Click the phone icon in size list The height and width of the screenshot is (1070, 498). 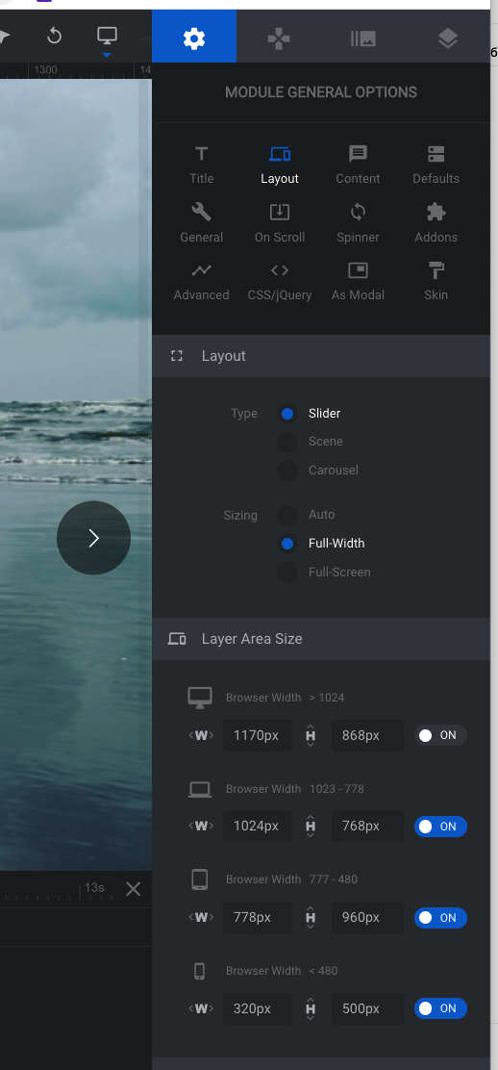pyautogui.click(x=200, y=971)
